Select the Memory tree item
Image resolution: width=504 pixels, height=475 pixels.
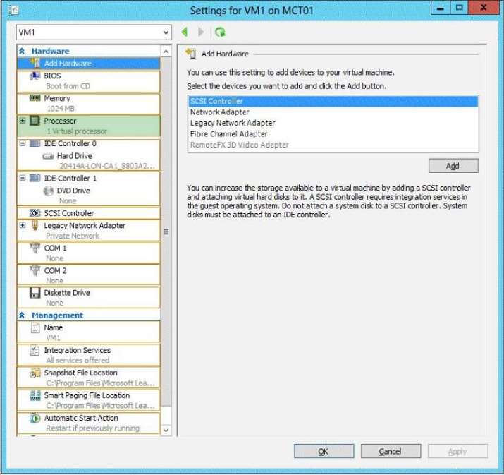(88, 103)
